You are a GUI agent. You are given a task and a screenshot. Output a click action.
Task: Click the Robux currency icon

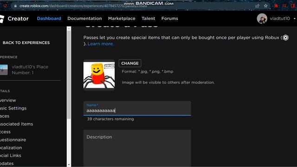[x=285, y=38]
